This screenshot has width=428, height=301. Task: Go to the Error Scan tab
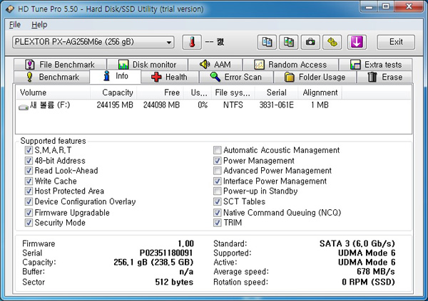[x=236, y=77]
